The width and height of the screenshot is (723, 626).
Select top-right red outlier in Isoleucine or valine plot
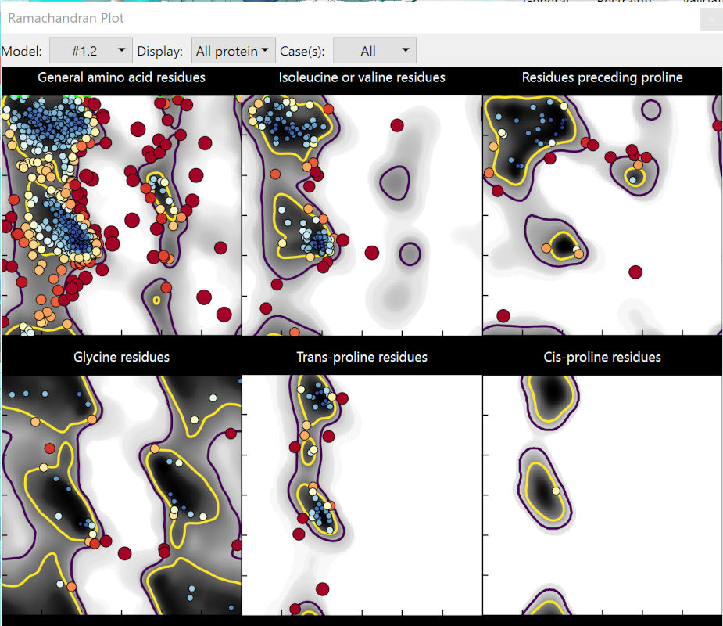coord(396,125)
